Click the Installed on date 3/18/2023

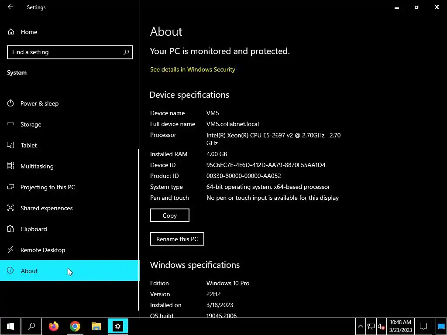pos(220,305)
